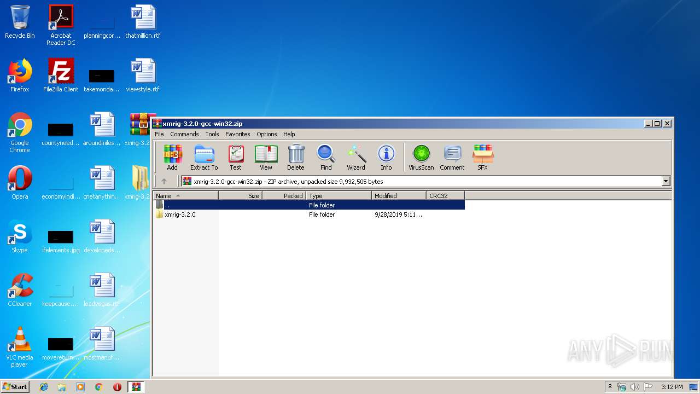
Task: Show archive Info
Action: coord(386,158)
